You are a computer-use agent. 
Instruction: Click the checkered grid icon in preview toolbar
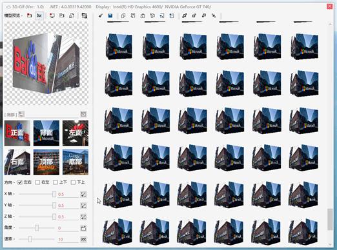coord(85,15)
